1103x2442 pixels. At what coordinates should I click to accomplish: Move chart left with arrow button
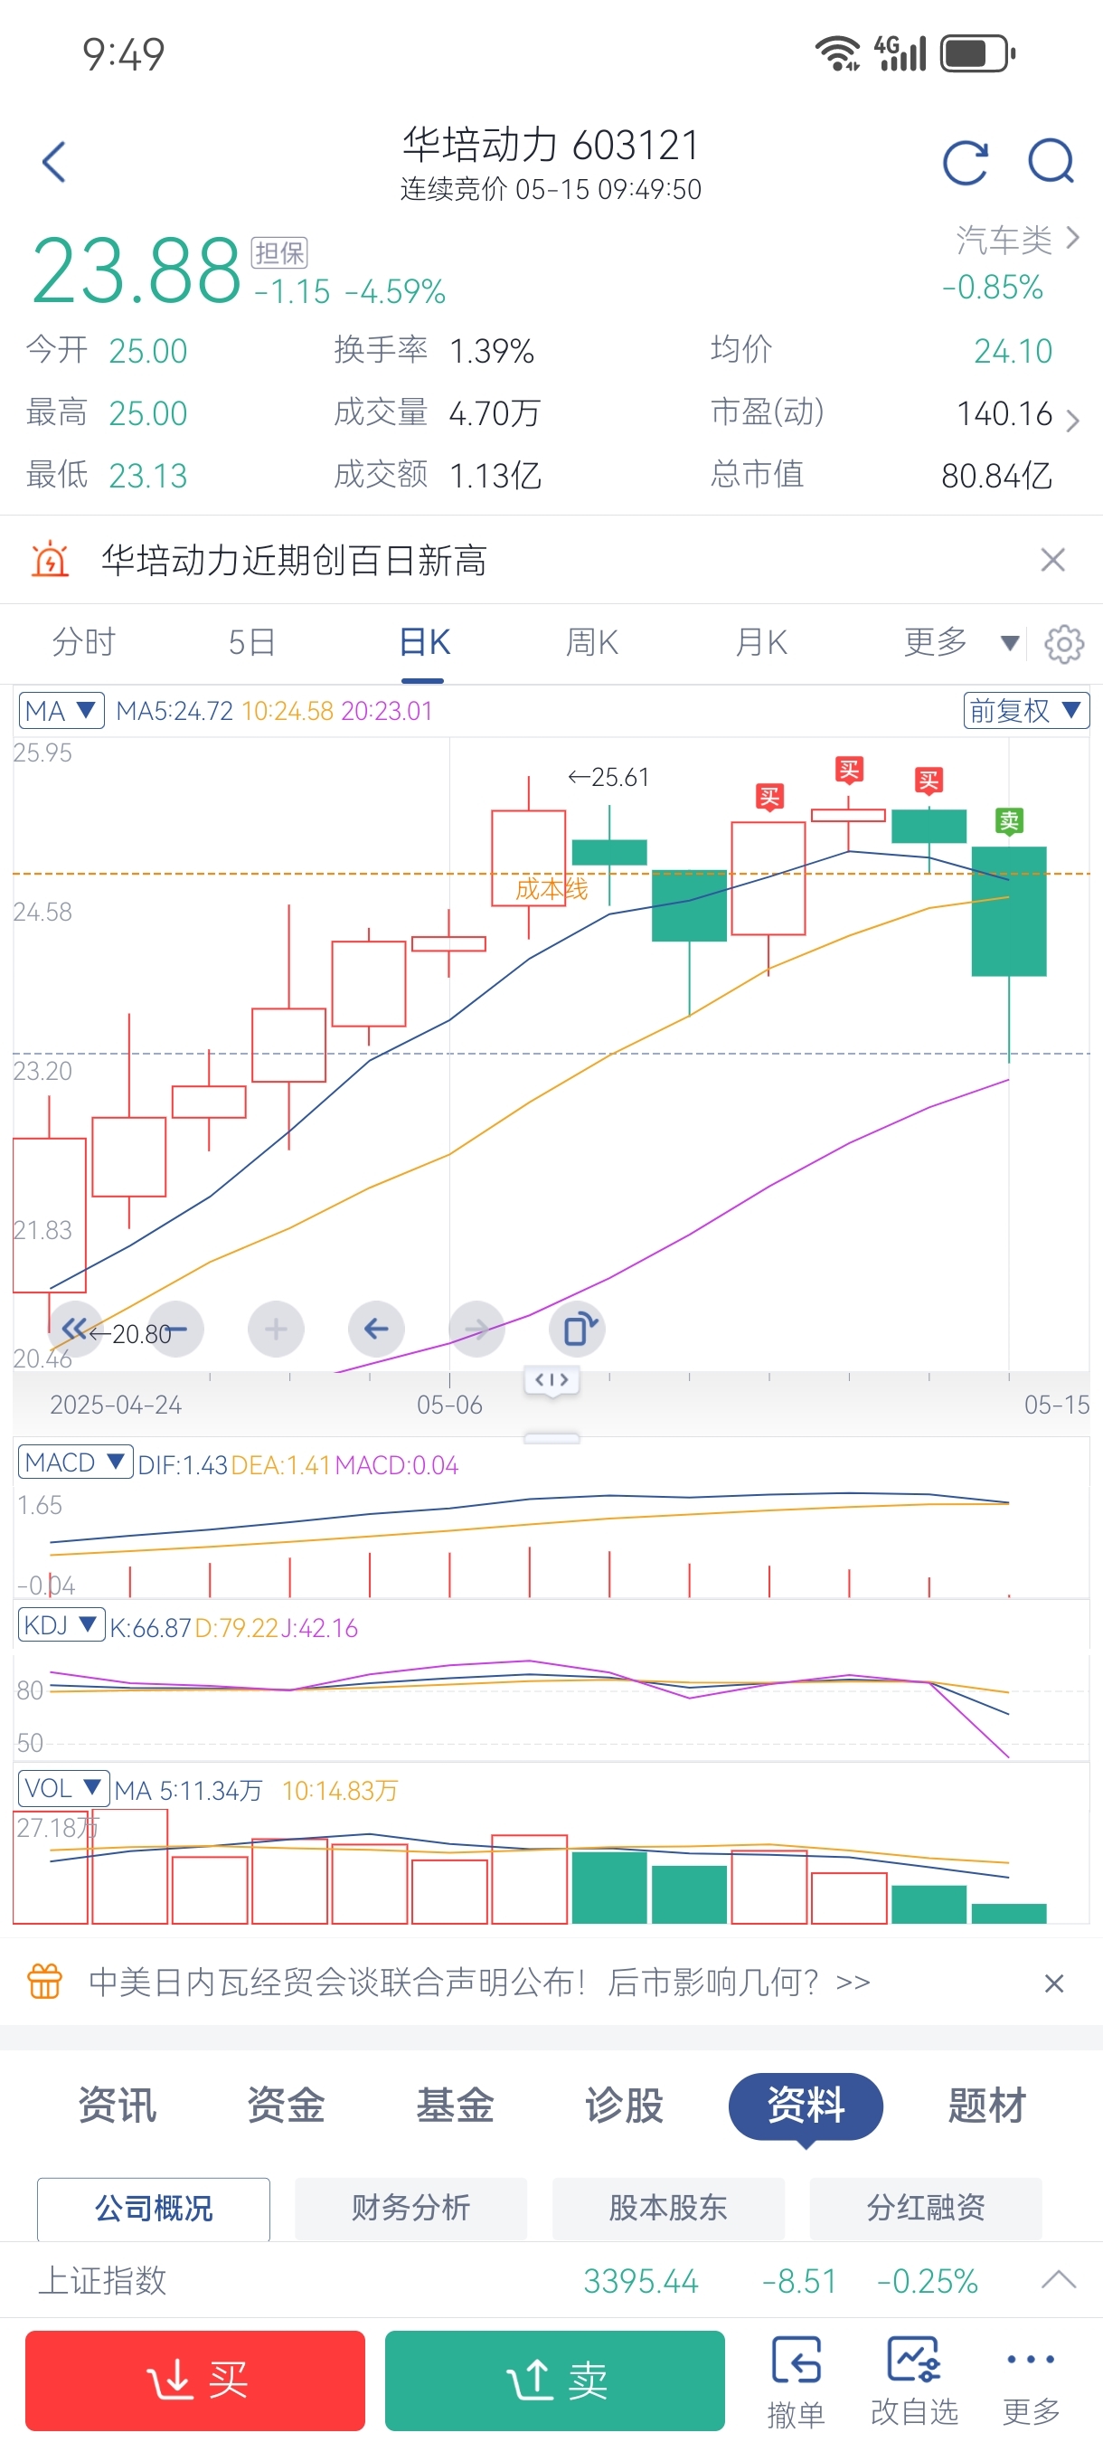[x=376, y=1329]
